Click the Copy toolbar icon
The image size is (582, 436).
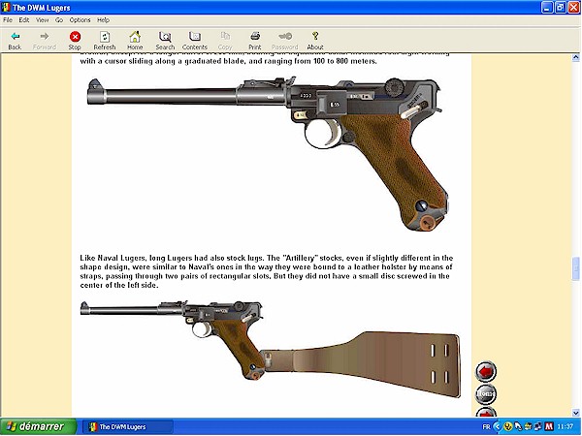[225, 40]
